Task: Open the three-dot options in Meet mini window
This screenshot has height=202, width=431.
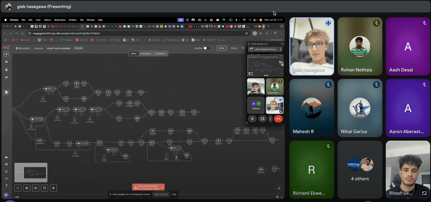Action: coord(271,119)
